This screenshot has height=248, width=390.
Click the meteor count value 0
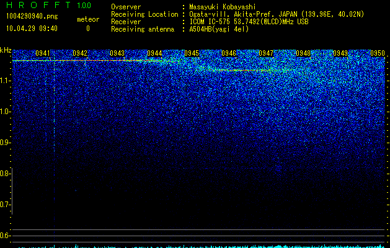click(x=88, y=29)
